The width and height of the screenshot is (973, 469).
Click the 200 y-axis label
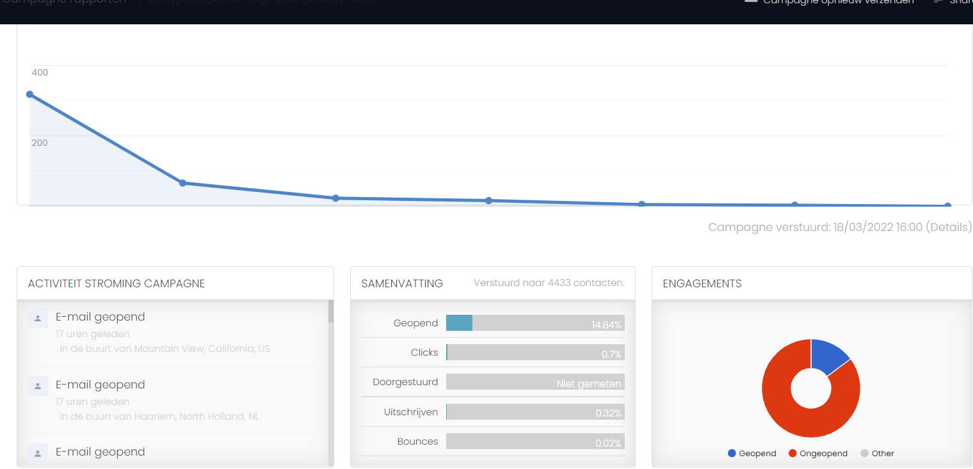click(x=40, y=143)
